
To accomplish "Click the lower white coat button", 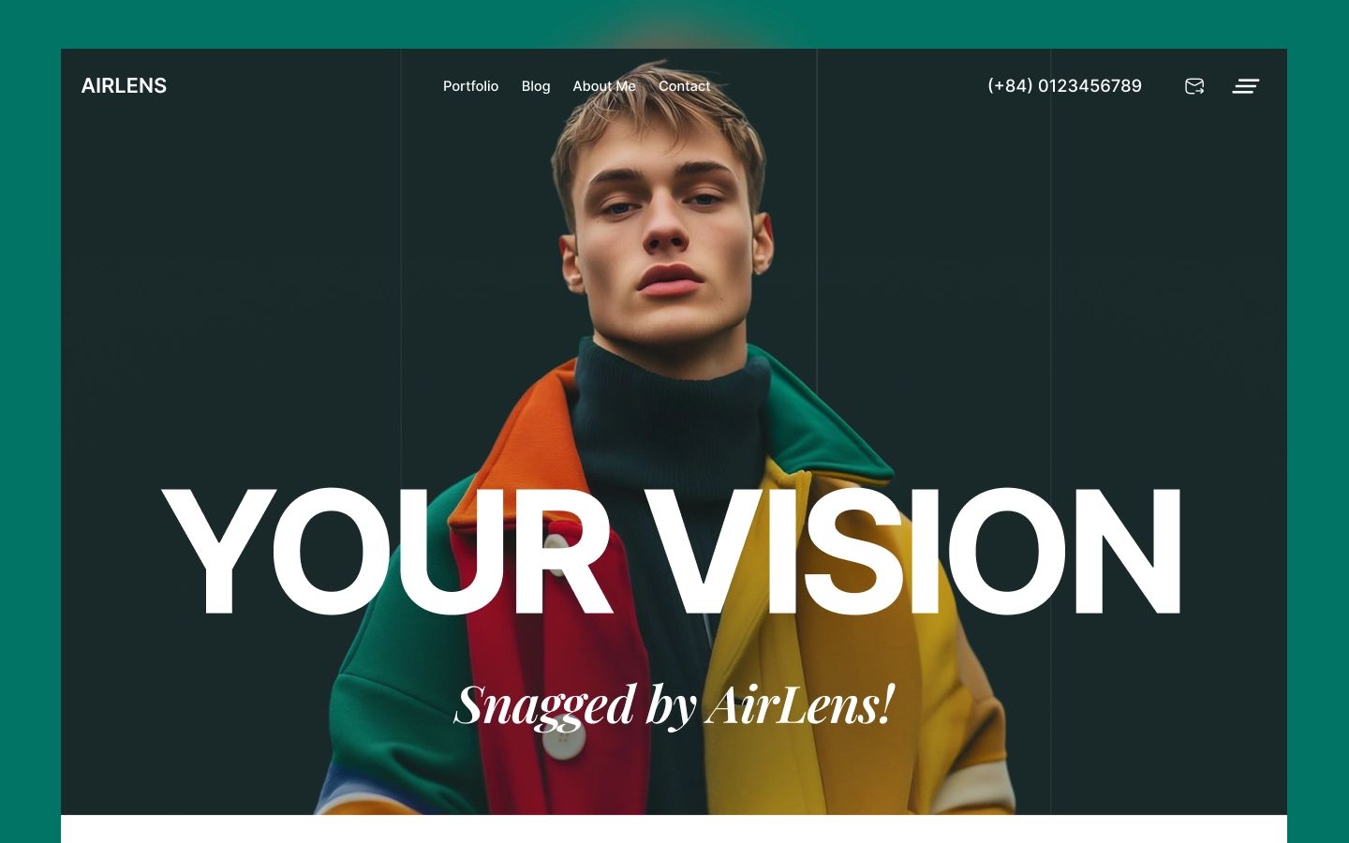I will click(564, 743).
